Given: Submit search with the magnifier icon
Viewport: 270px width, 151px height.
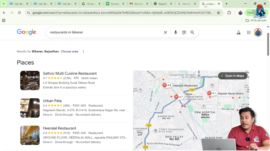Looking at the screenshot, I should click(x=192, y=32).
